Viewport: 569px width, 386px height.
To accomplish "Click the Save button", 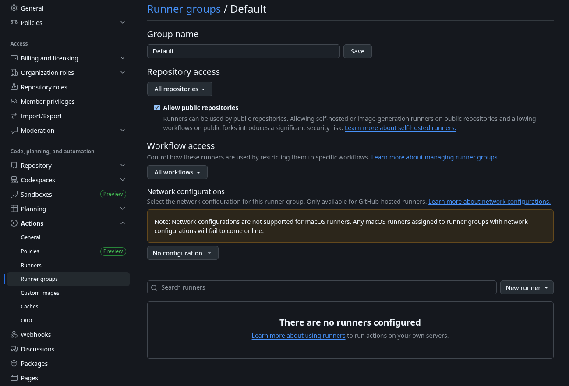I will pos(357,51).
